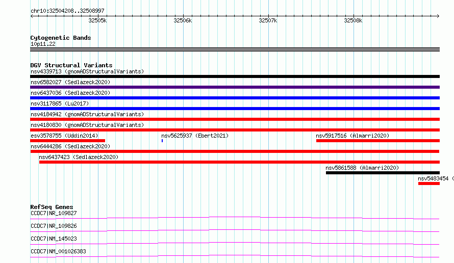Open the nsv3117865 (Lu2017) label
The image size is (454, 263).
(60, 103)
